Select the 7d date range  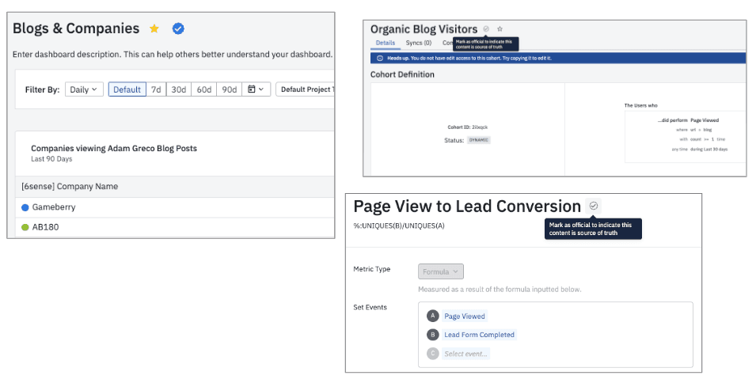click(x=156, y=89)
